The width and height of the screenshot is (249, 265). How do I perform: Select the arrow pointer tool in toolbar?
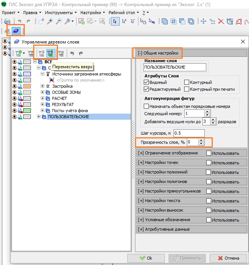point(115,22)
